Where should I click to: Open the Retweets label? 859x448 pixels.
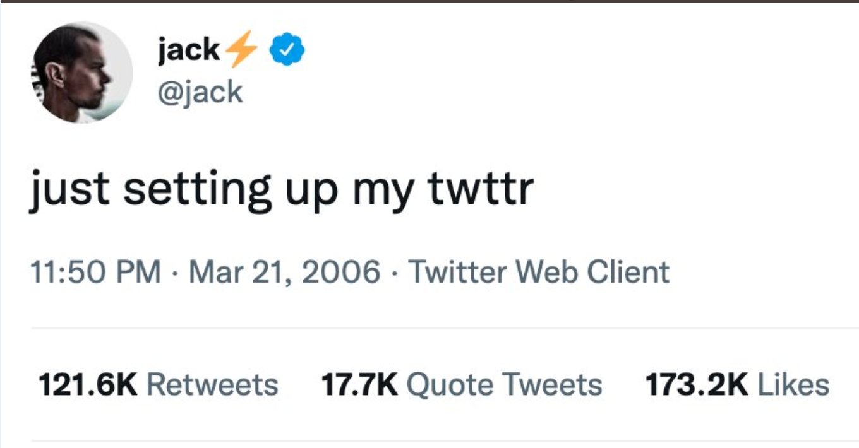212,384
